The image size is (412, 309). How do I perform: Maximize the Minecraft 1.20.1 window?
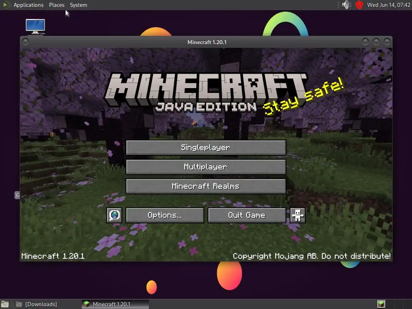coord(376,41)
